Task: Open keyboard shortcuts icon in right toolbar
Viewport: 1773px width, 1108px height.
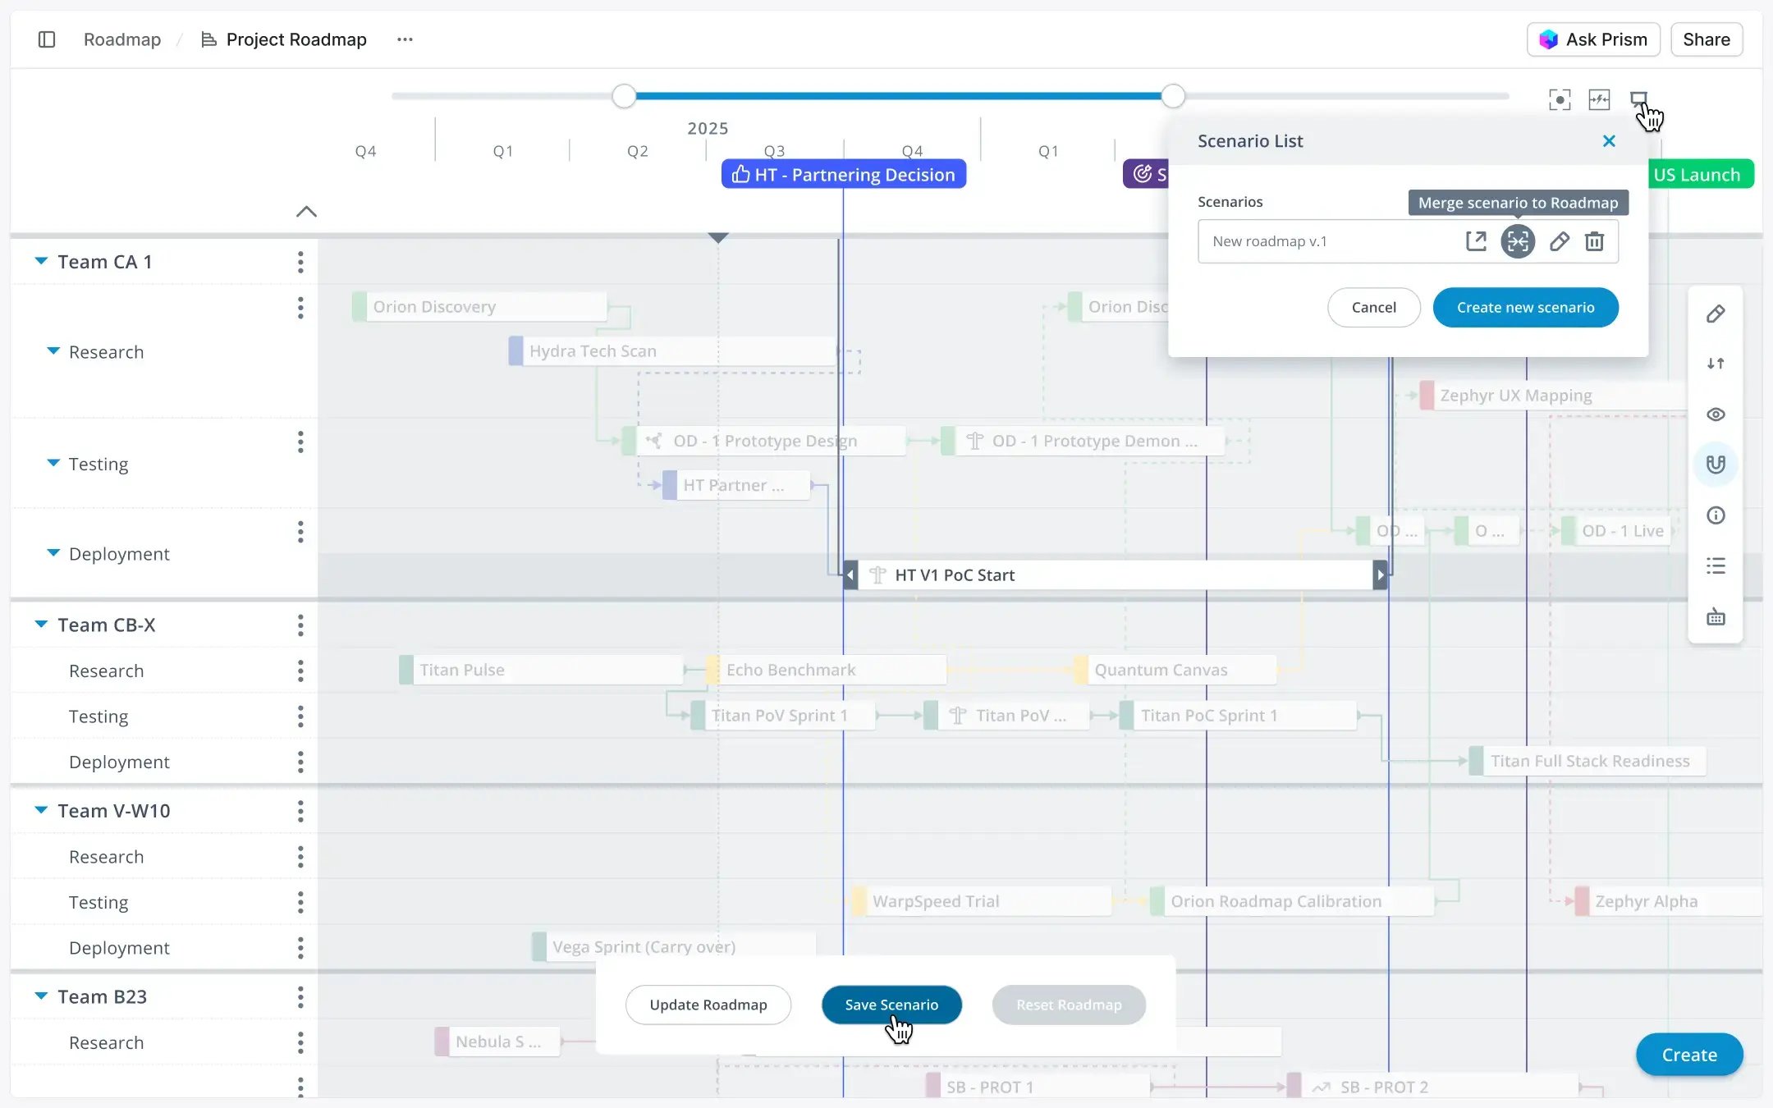Action: pos(1716,616)
